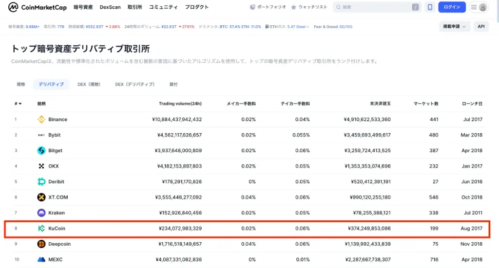Open 暗号資産 menu

pyautogui.click(x=83, y=7)
